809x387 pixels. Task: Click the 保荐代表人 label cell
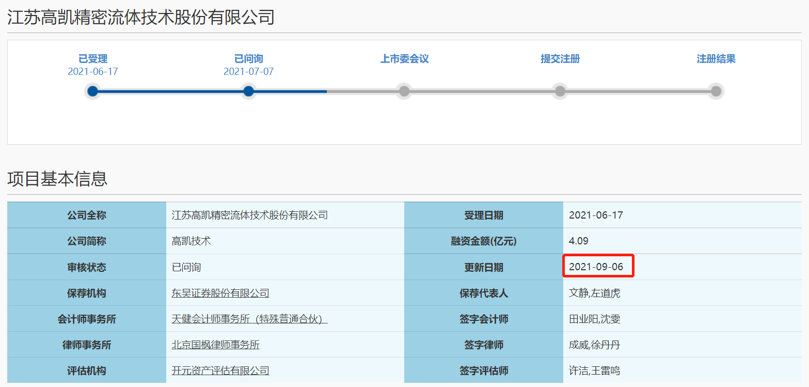coord(484,293)
